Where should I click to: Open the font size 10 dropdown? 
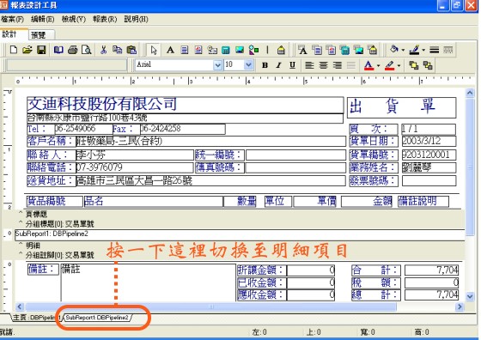click(x=248, y=65)
